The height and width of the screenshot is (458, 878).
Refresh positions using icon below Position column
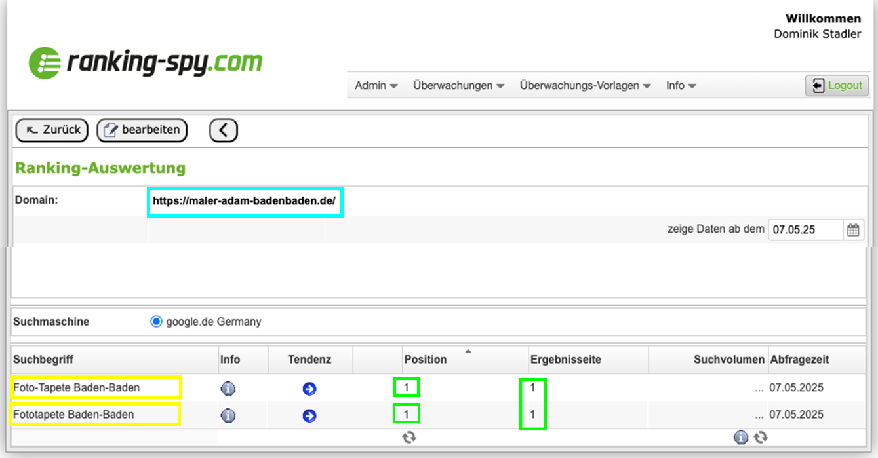(x=409, y=437)
